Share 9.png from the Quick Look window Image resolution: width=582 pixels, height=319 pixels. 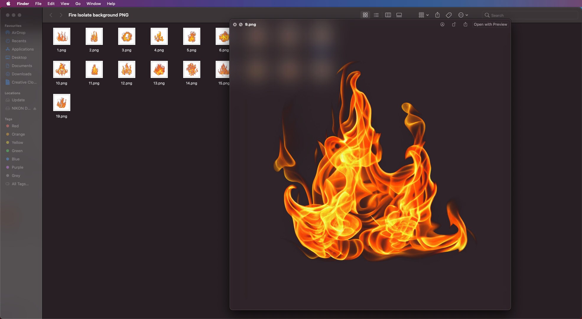(x=465, y=25)
